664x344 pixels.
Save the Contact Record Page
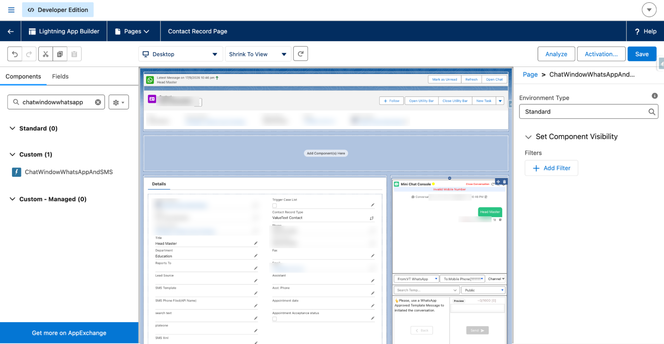642,54
